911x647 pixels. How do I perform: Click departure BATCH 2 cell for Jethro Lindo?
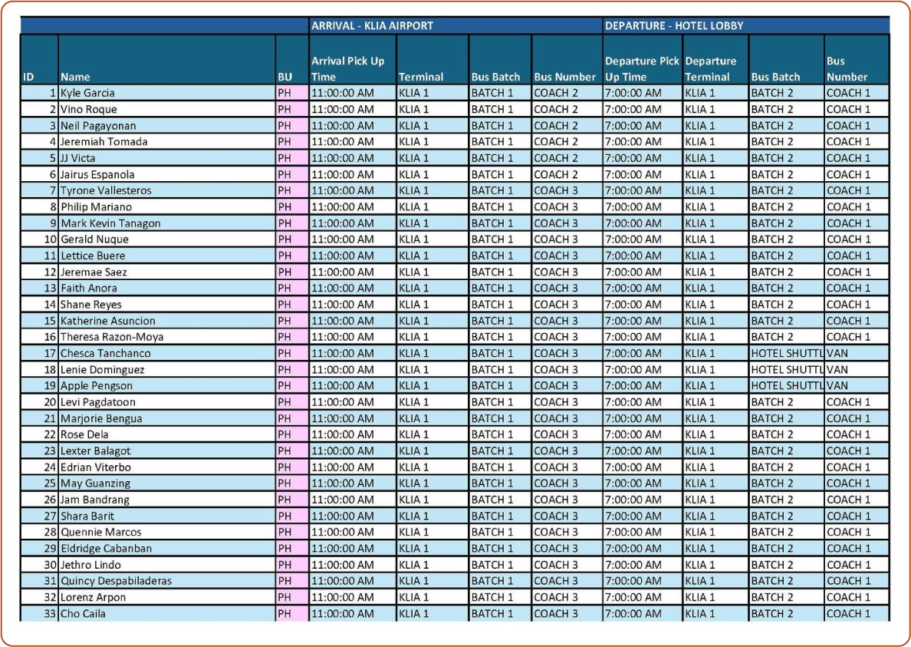(x=786, y=565)
